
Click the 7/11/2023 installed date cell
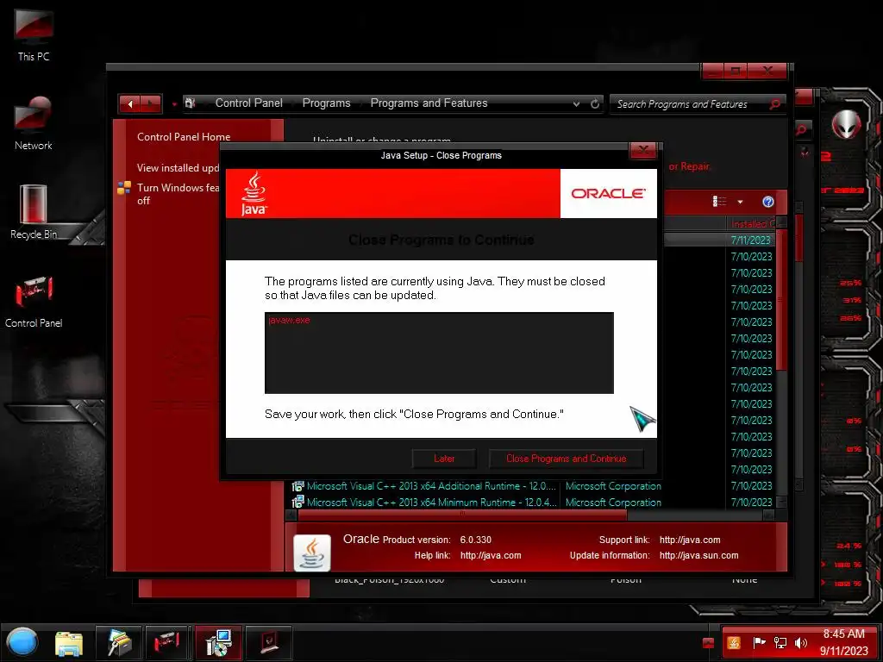pyautogui.click(x=751, y=240)
